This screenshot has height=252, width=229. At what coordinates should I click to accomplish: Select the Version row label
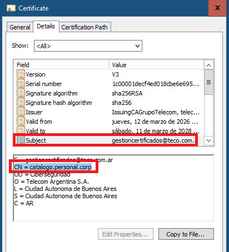point(36,74)
